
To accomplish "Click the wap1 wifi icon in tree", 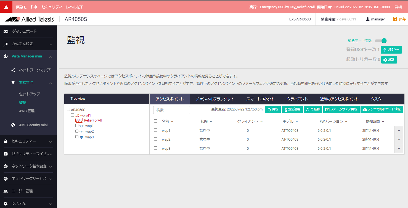I will point(81,126).
